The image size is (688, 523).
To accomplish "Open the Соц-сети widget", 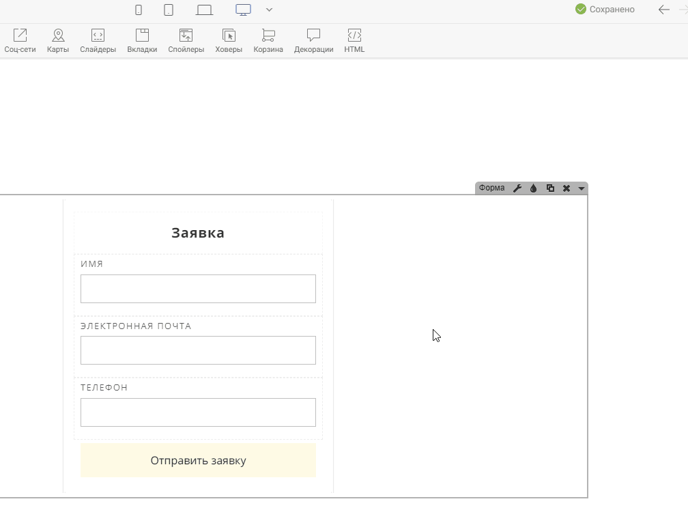I will (x=20, y=40).
